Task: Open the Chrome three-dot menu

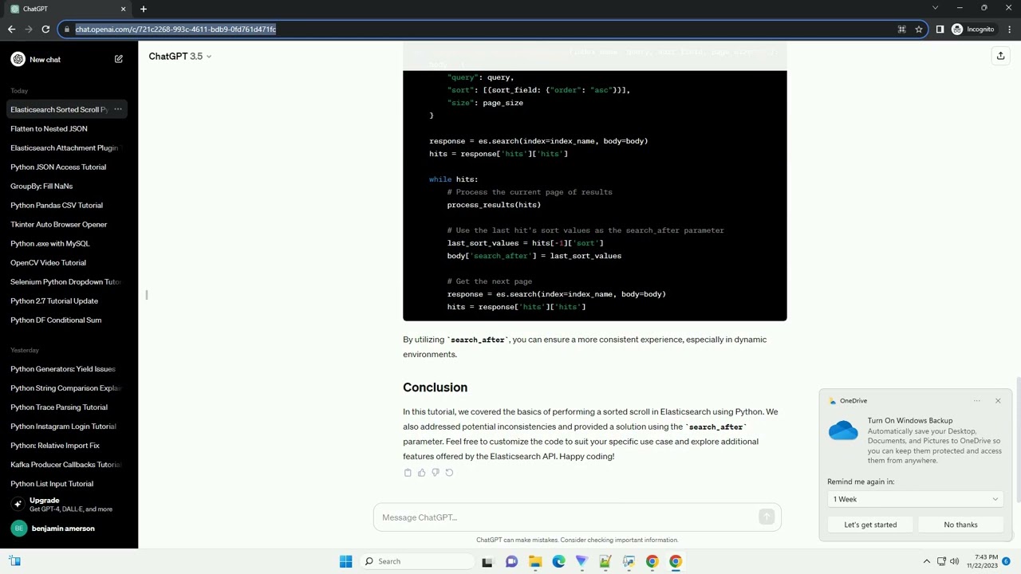Action: 1009,29
